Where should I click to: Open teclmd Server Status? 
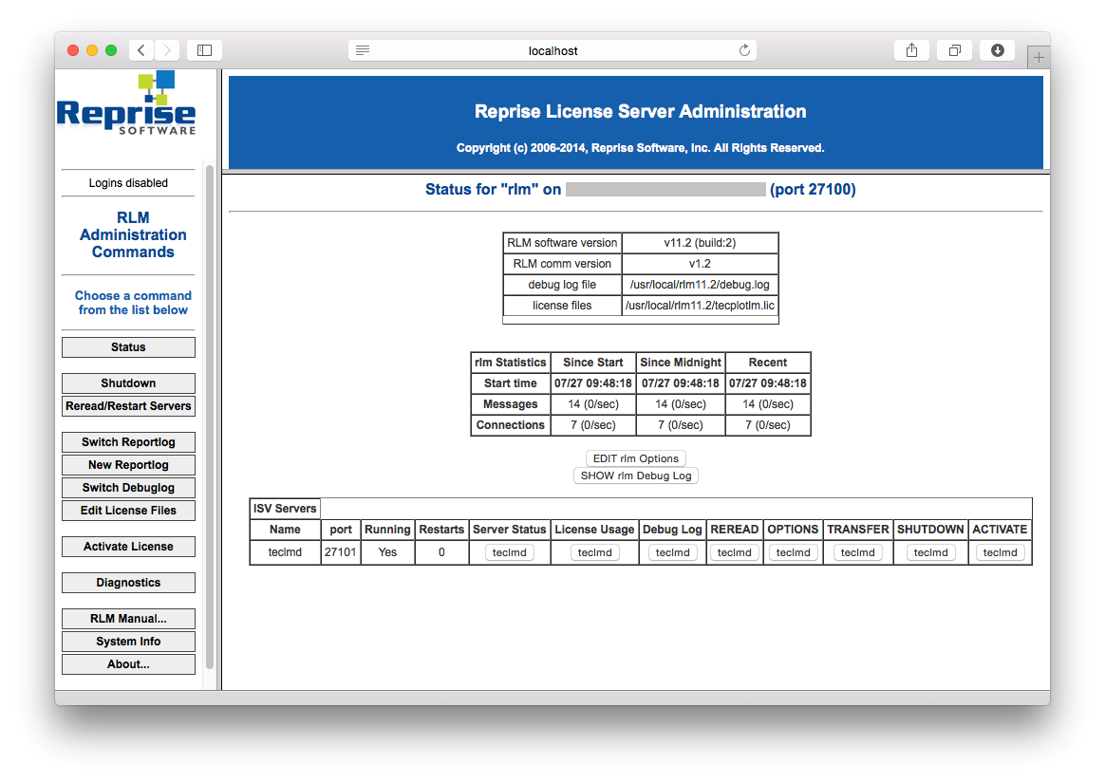(510, 552)
